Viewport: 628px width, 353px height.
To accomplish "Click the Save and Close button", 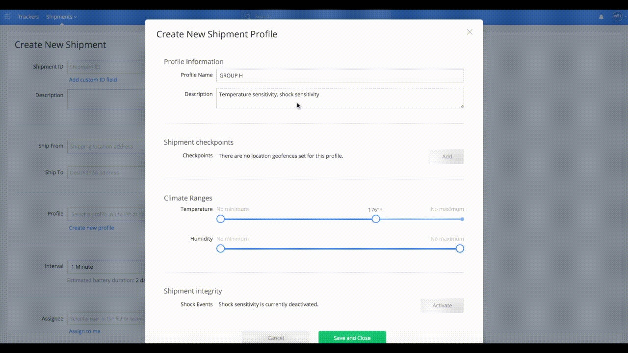I will 352,337.
